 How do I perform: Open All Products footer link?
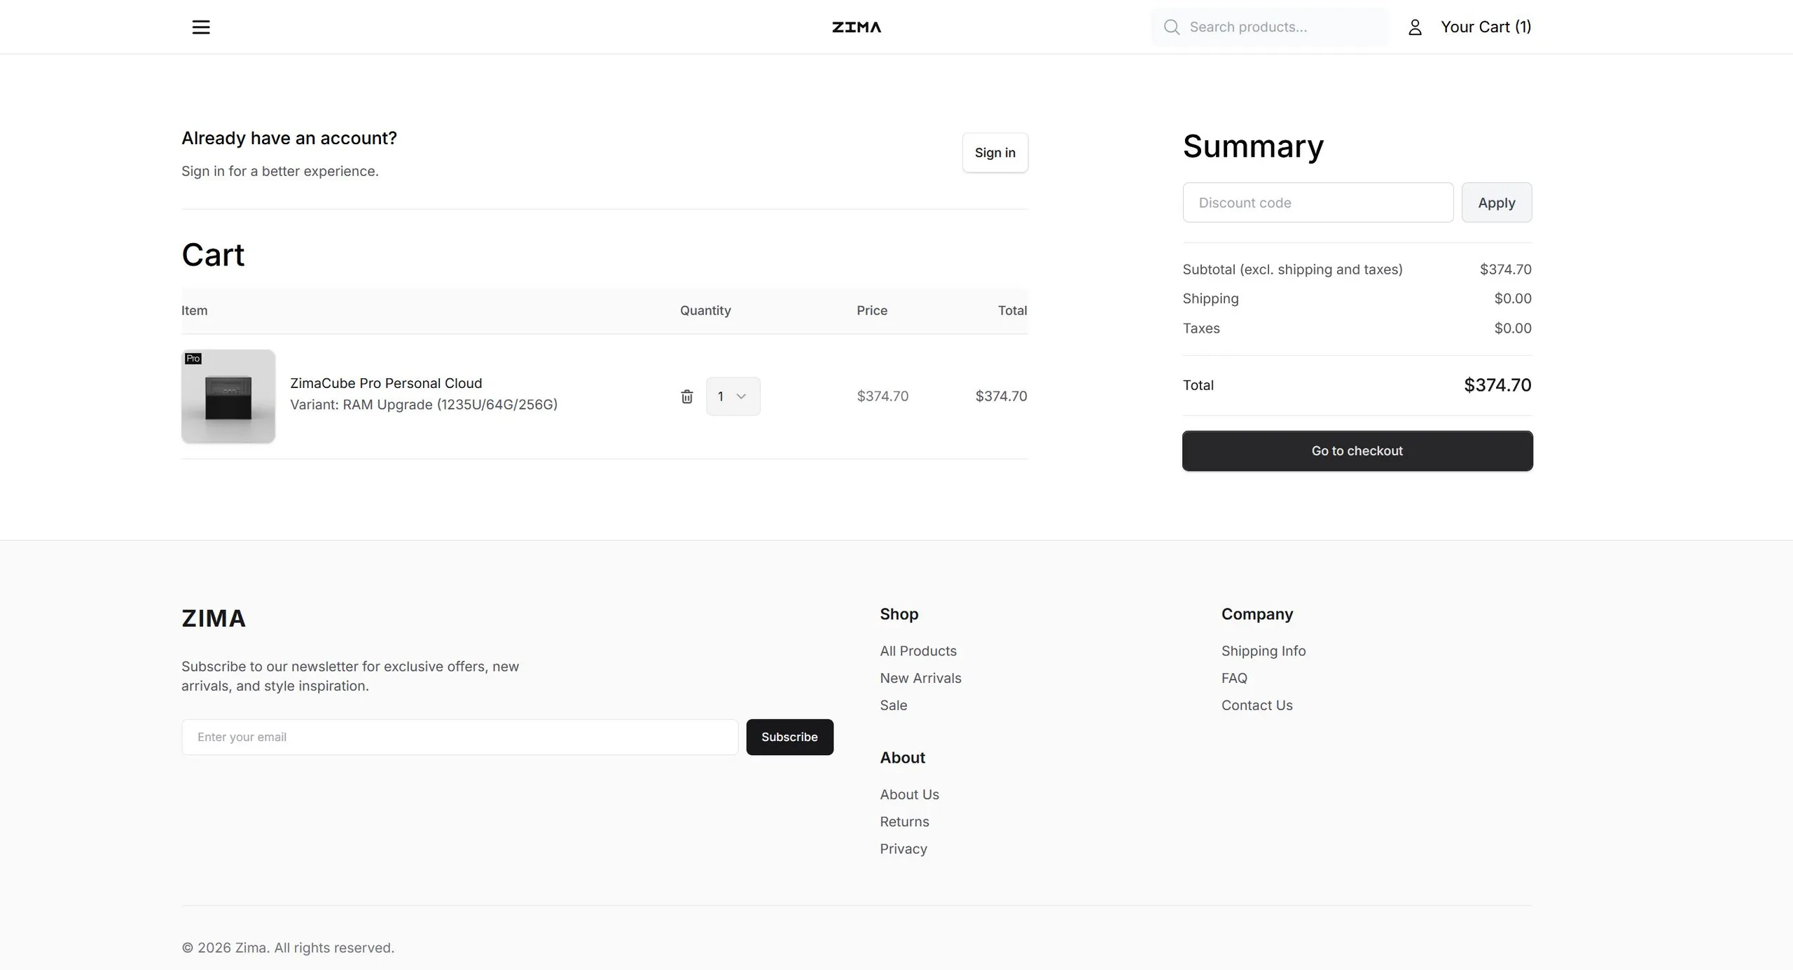point(918,651)
